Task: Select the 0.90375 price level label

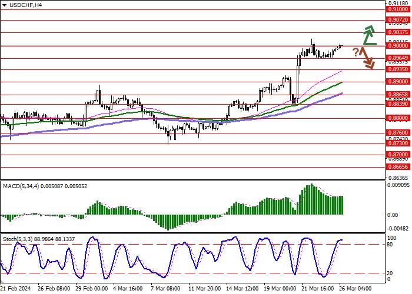Action: (398, 32)
